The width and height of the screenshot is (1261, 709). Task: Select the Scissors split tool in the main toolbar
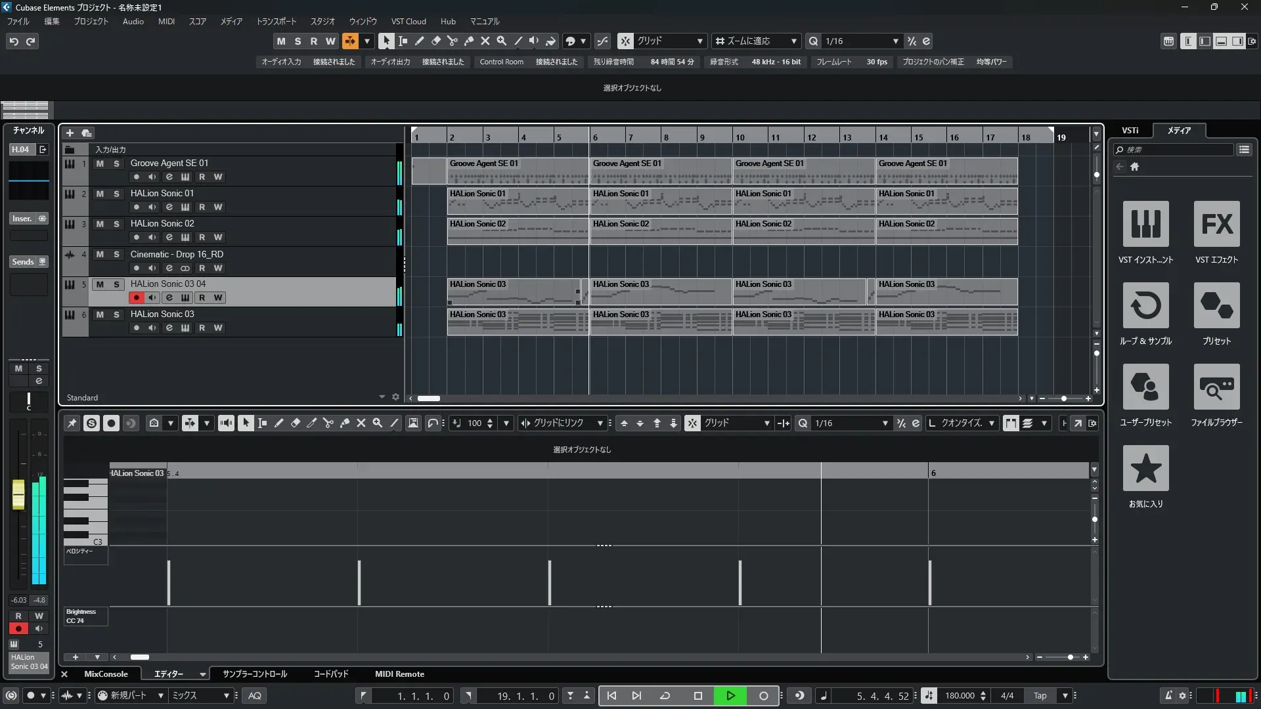pos(452,41)
